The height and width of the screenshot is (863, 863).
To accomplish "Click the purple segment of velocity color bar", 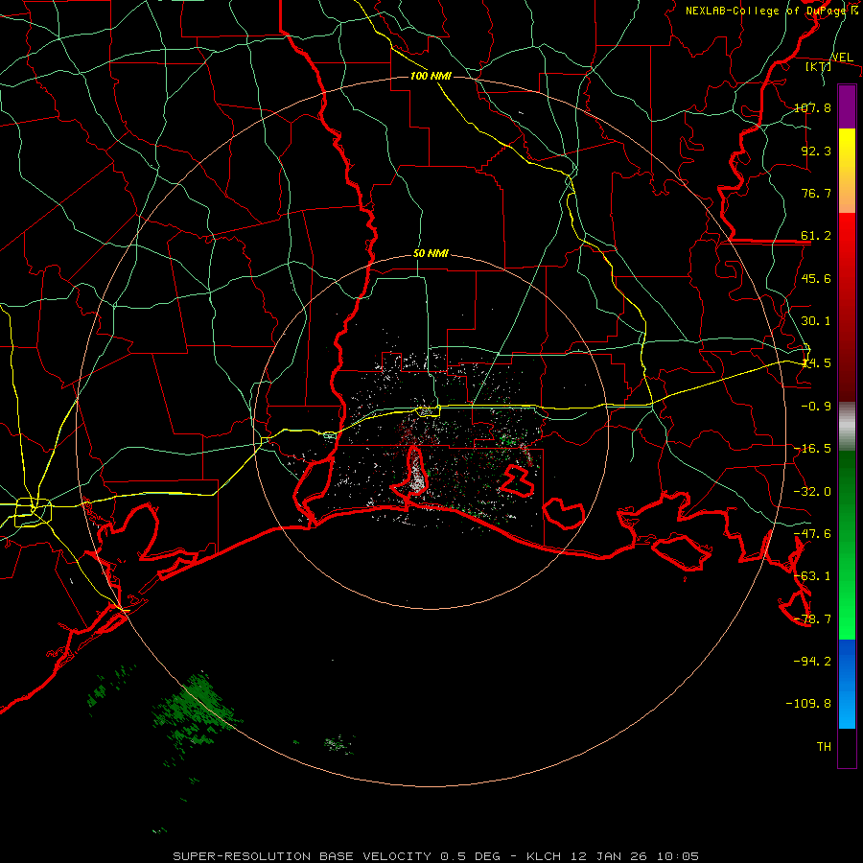I will point(847,107).
